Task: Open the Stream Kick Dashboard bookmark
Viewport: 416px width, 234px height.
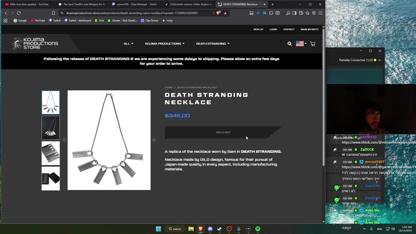Action: tap(122, 20)
